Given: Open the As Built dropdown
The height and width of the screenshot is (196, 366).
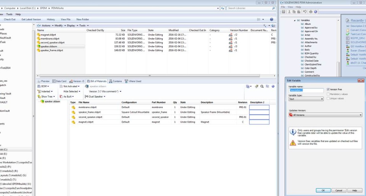Looking at the screenshot, I should 67,97.
